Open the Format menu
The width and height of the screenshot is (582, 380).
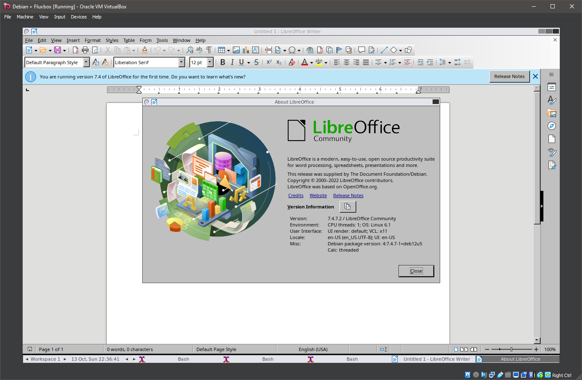click(x=92, y=40)
